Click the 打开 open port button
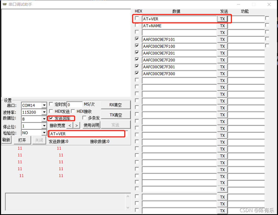This screenshot has width=278, height=215. point(22,140)
